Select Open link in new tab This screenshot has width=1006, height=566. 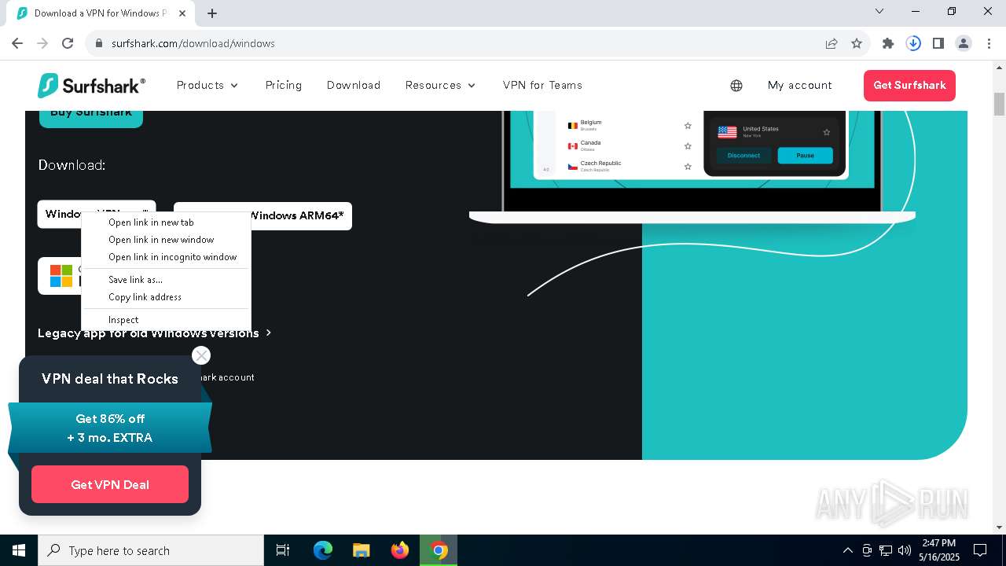166,222
